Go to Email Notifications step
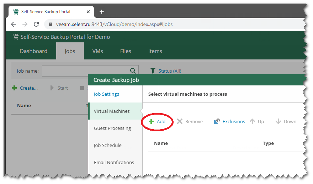This screenshot has height=184, width=313. coord(114,162)
